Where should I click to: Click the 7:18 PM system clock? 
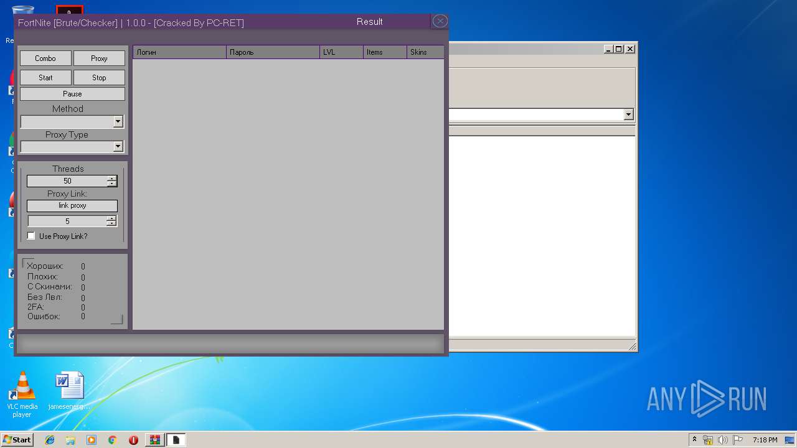[x=765, y=440]
